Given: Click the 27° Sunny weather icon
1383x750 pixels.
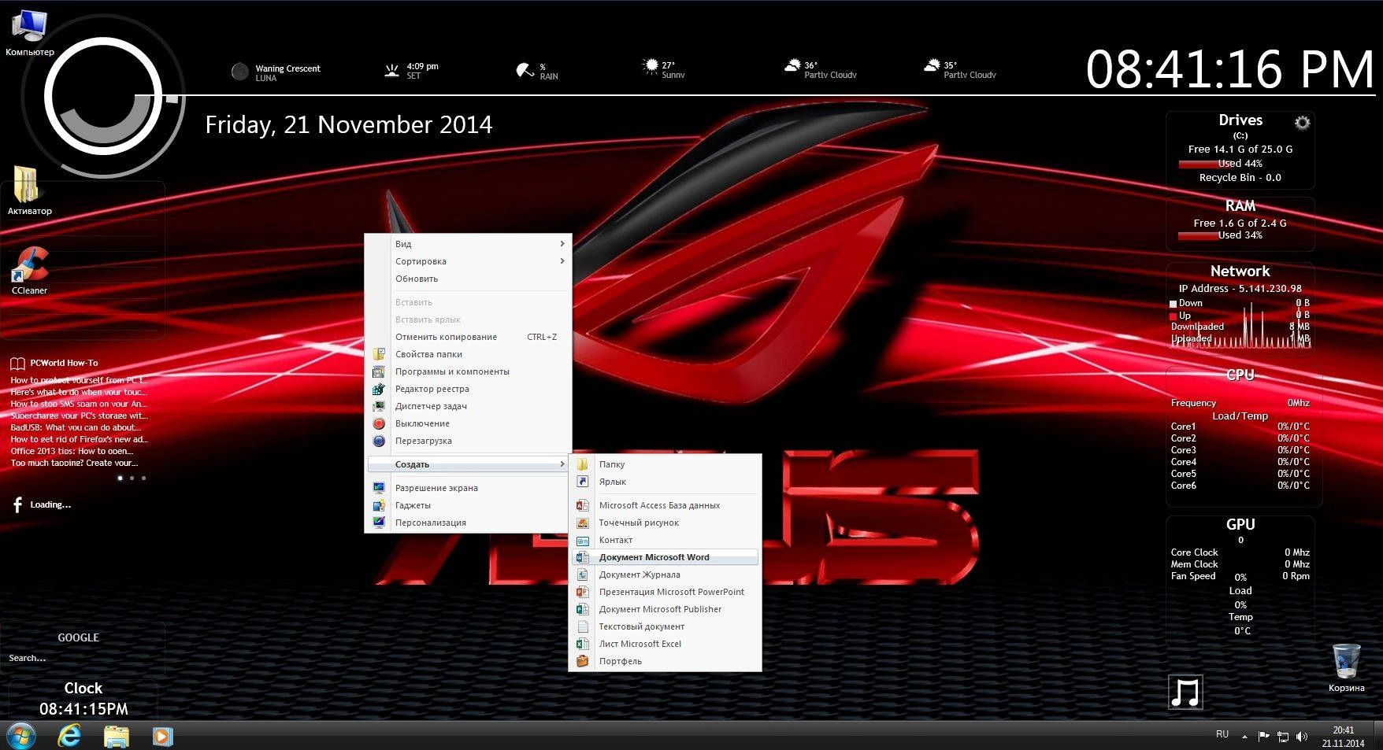Looking at the screenshot, I should click(651, 66).
